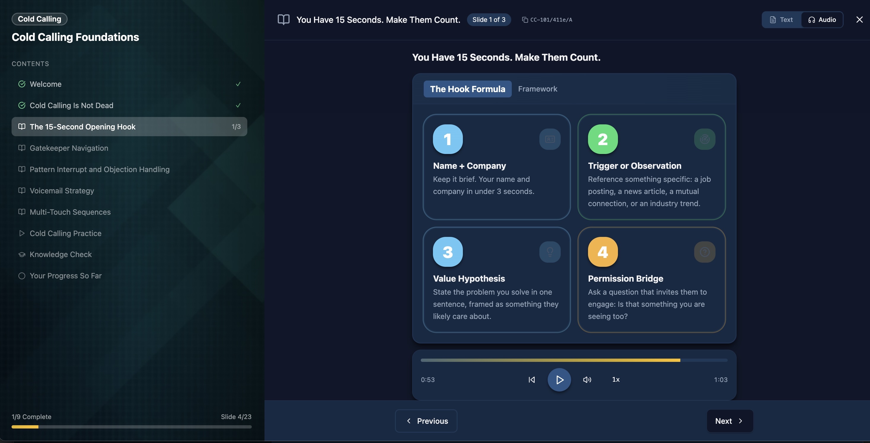Click the lightbulb icon on Value Hypothesis card
The image size is (870, 443).
(x=550, y=252)
